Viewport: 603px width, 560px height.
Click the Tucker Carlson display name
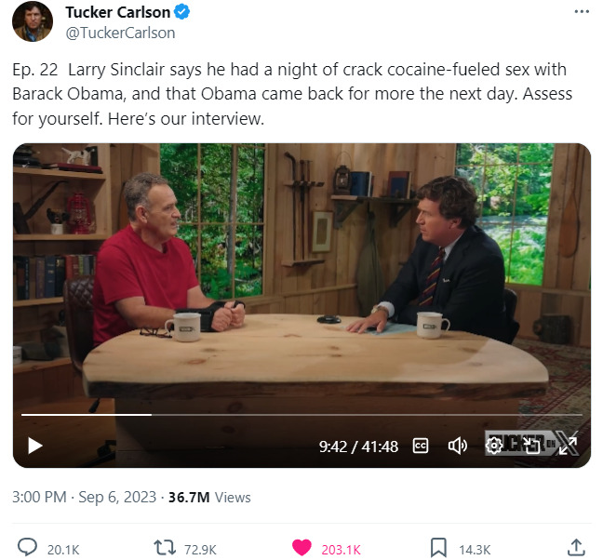(x=117, y=12)
